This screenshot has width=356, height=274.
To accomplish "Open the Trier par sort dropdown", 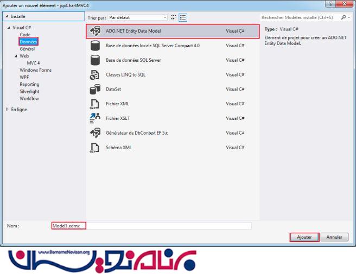I will [138, 17].
